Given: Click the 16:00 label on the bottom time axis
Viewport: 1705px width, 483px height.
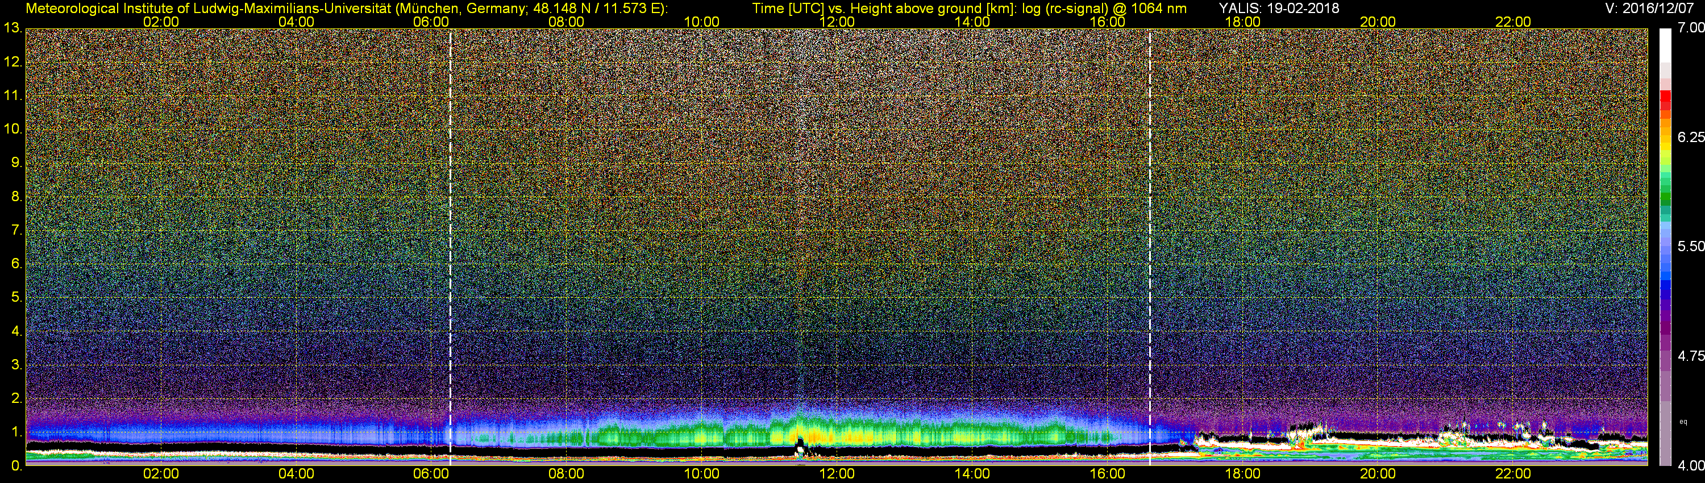Looking at the screenshot, I should (1107, 474).
